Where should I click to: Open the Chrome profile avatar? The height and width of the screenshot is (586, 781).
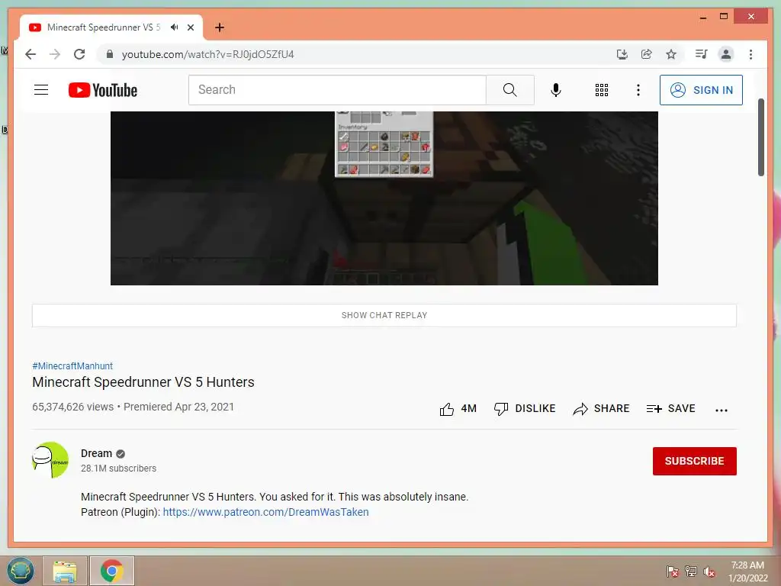point(726,54)
